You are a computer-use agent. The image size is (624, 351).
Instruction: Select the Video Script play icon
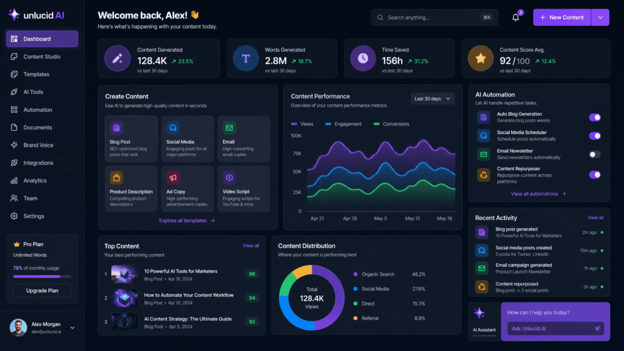pyautogui.click(x=229, y=178)
